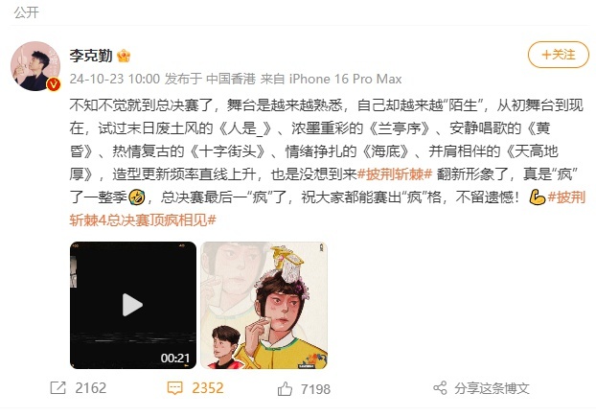Open 李克勤's profile avatar
The image size is (596, 417).
[34, 66]
